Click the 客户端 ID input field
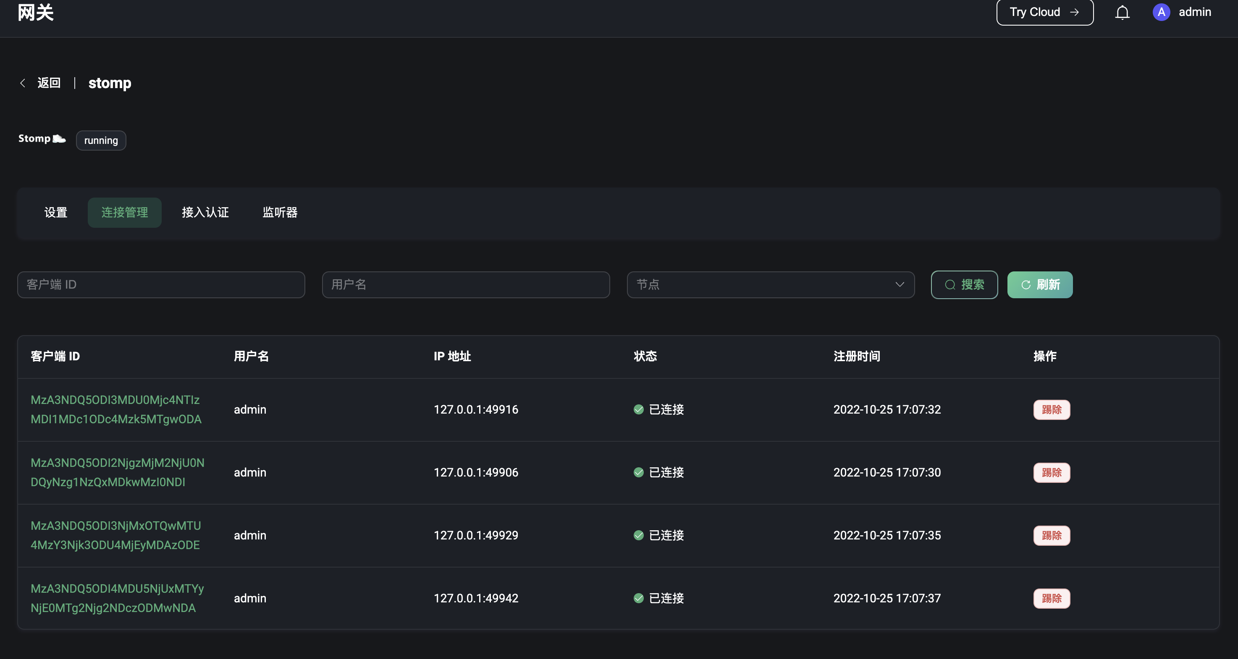The width and height of the screenshot is (1238, 659). coord(160,285)
